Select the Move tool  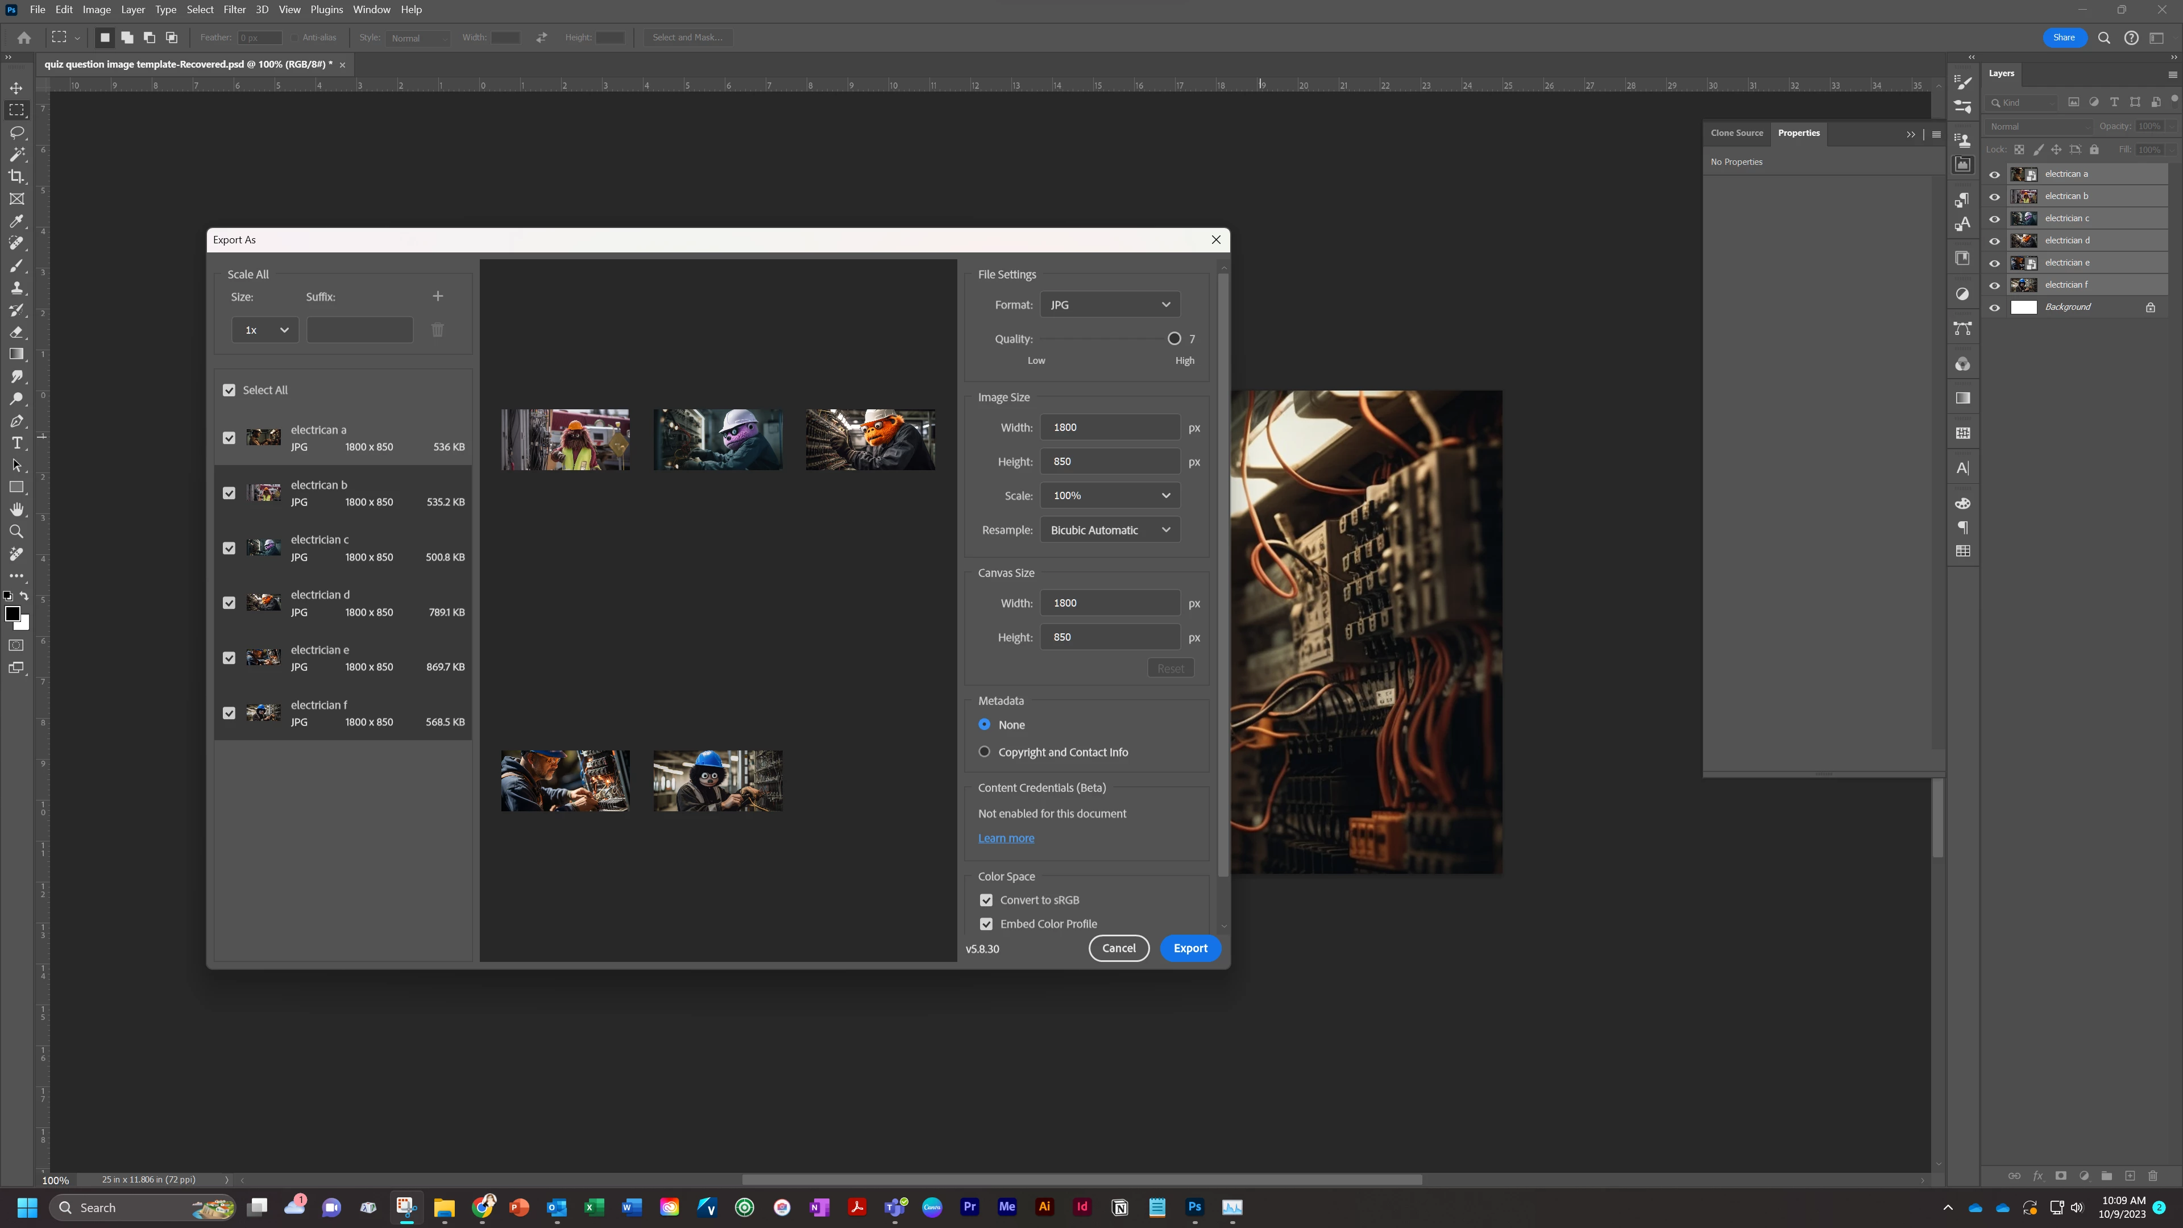click(16, 88)
